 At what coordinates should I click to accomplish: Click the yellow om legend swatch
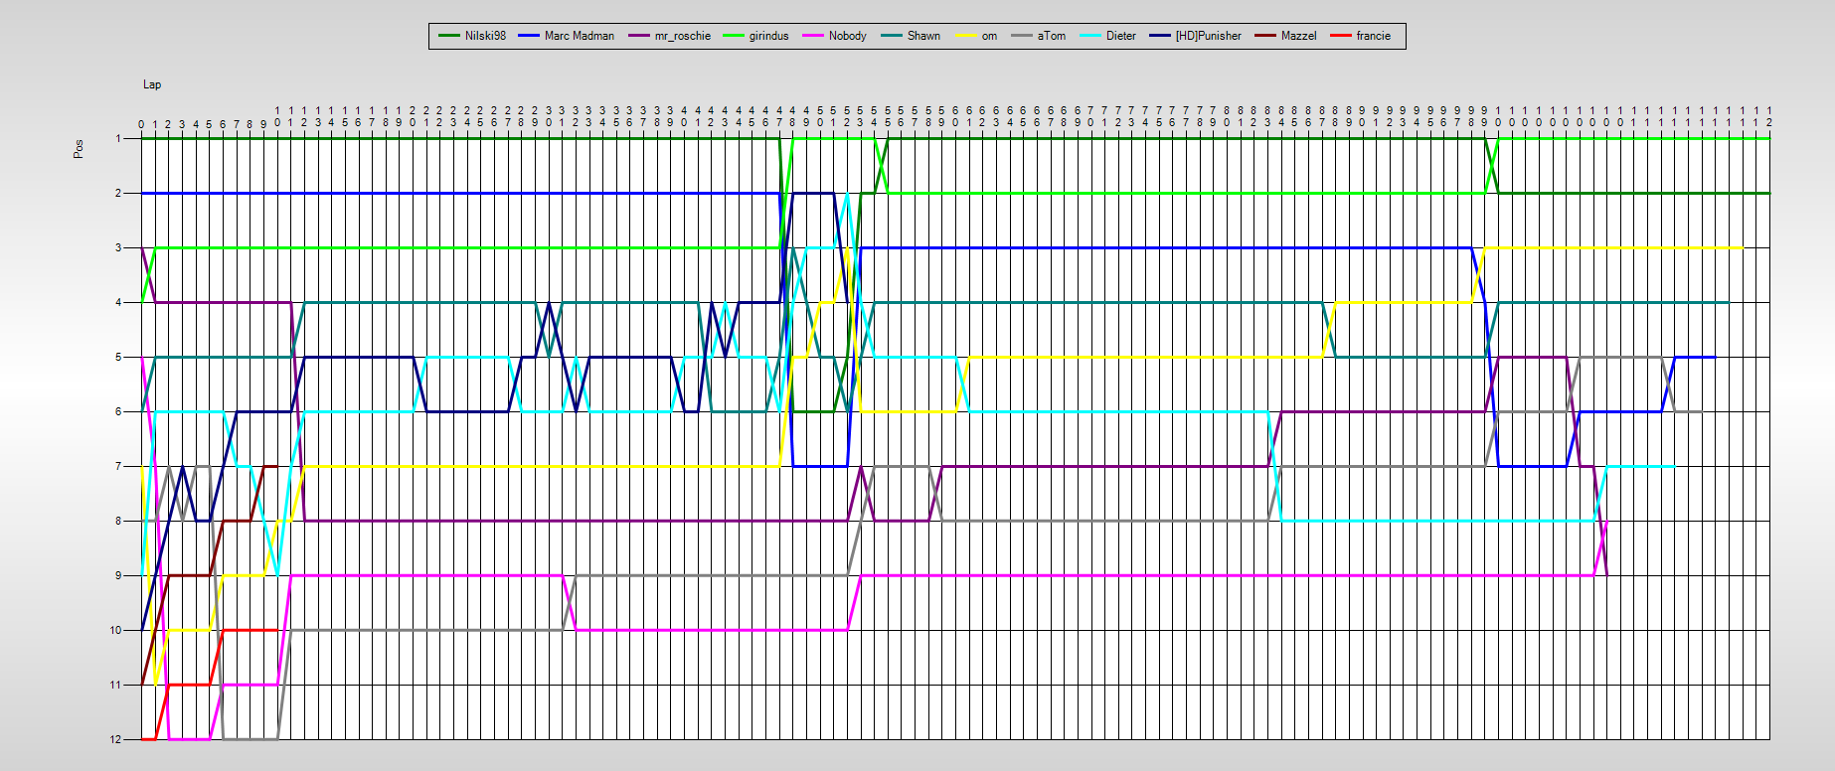(965, 36)
